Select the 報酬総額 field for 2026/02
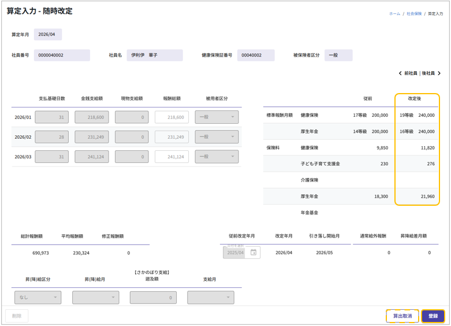The width and height of the screenshot is (451, 326). coord(172,137)
